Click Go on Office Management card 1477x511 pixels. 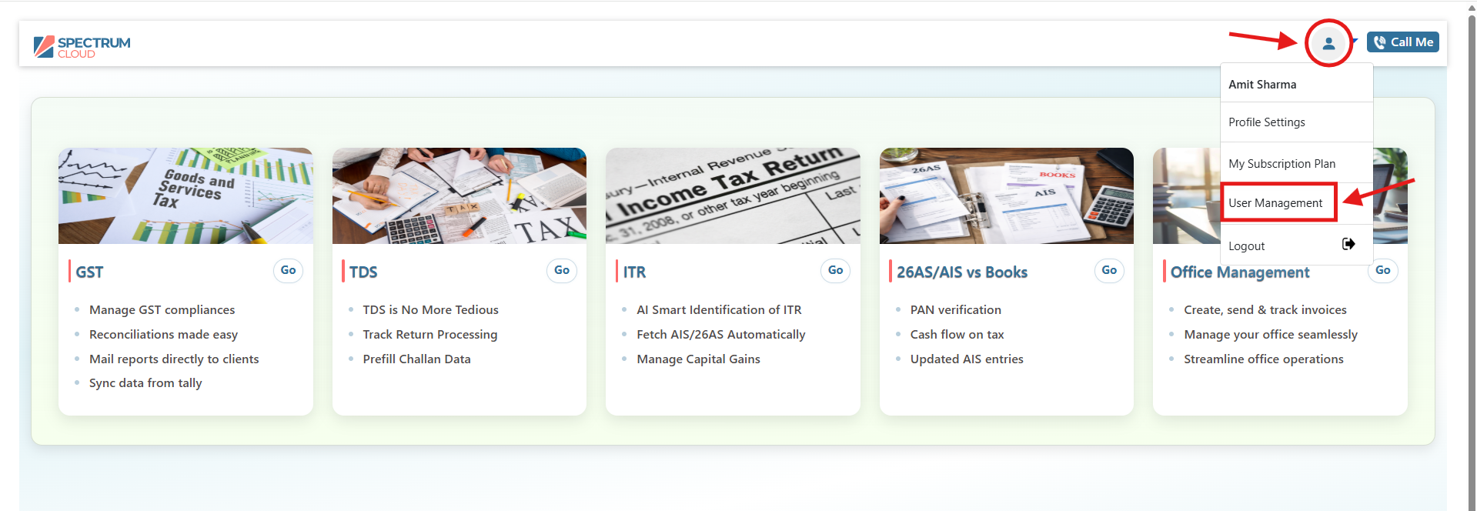[x=1382, y=270]
